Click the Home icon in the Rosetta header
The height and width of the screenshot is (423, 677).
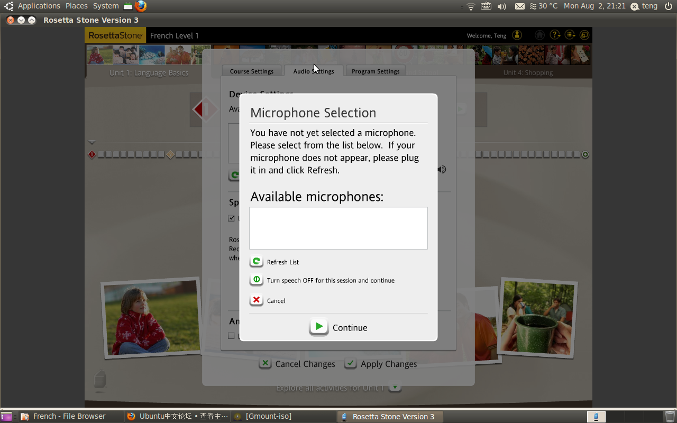point(539,35)
